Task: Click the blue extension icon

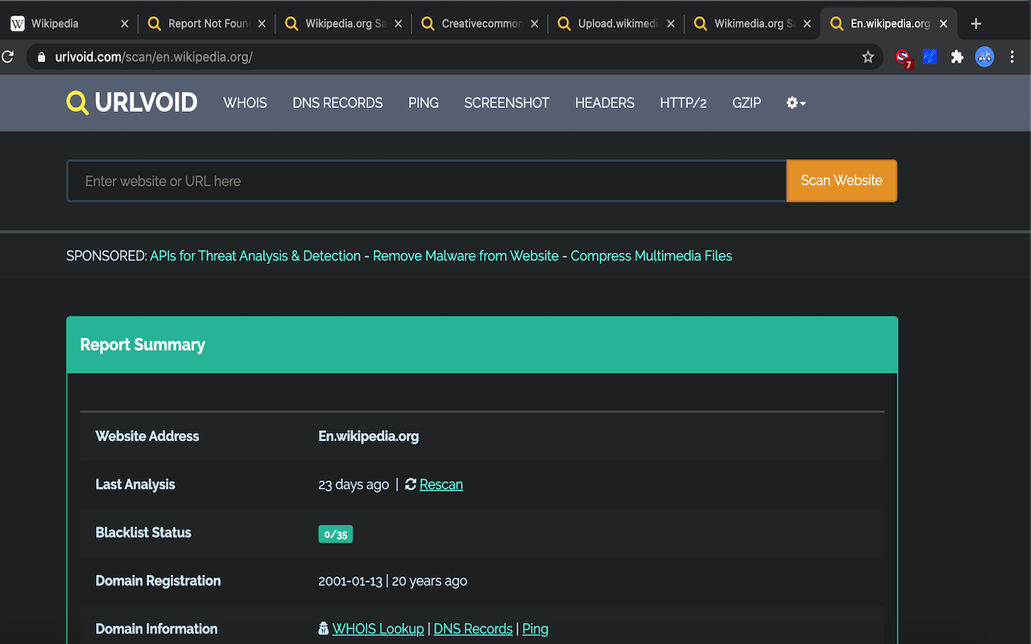Action: (x=930, y=57)
